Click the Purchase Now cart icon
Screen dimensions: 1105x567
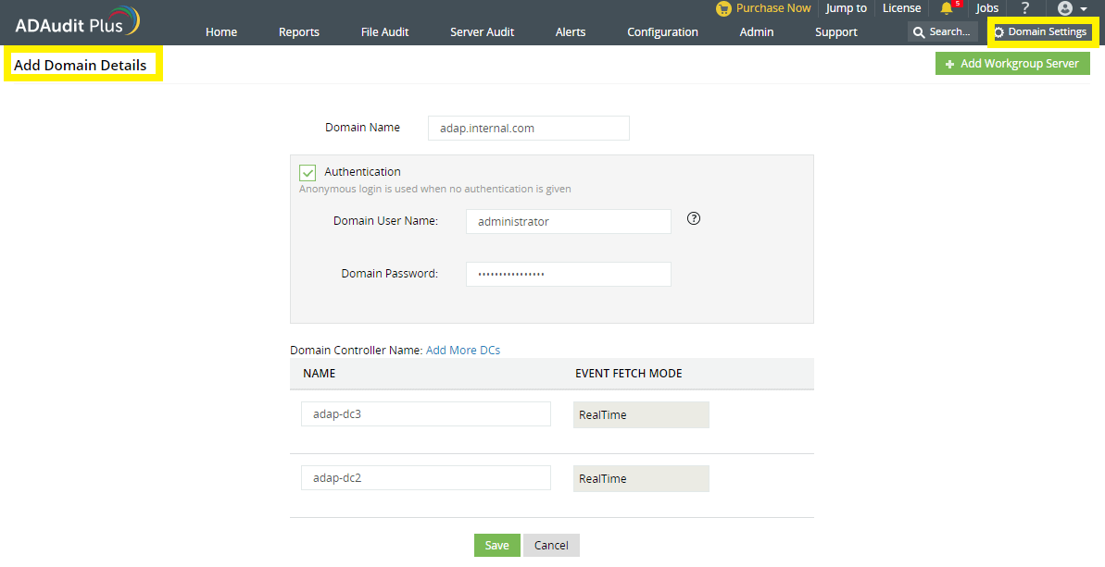(x=723, y=8)
